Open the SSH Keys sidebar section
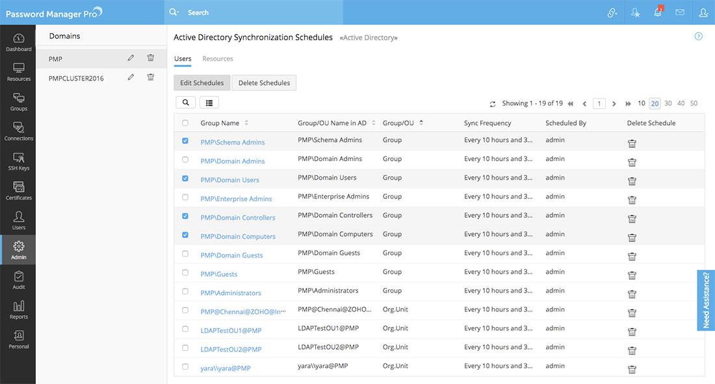Viewport: 715px width, 384px height. tap(18, 162)
